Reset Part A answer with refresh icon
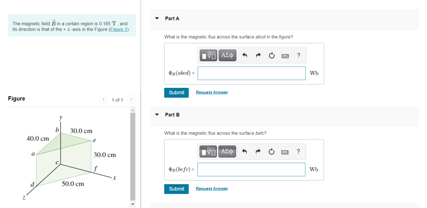Image resolution: width=427 pixels, height=208 pixels. pyautogui.click(x=272, y=56)
